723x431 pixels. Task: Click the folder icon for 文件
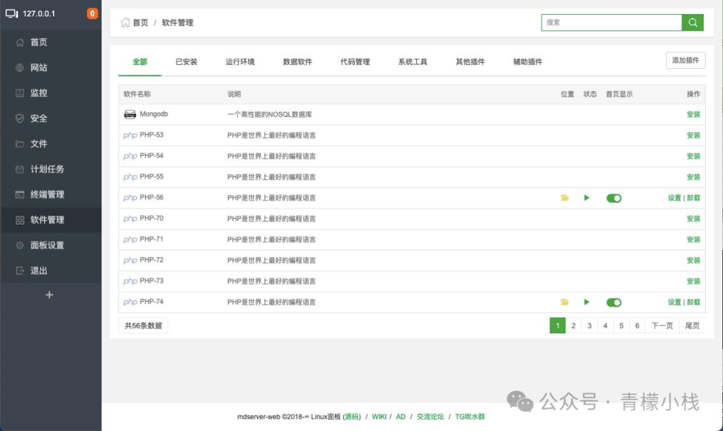(20, 144)
